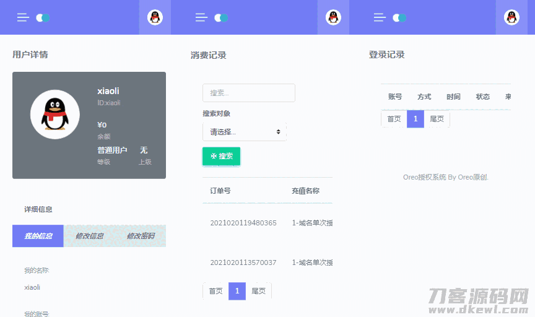The image size is (535, 317).
Task: Select the 我的信息 tab
Action: pos(38,236)
